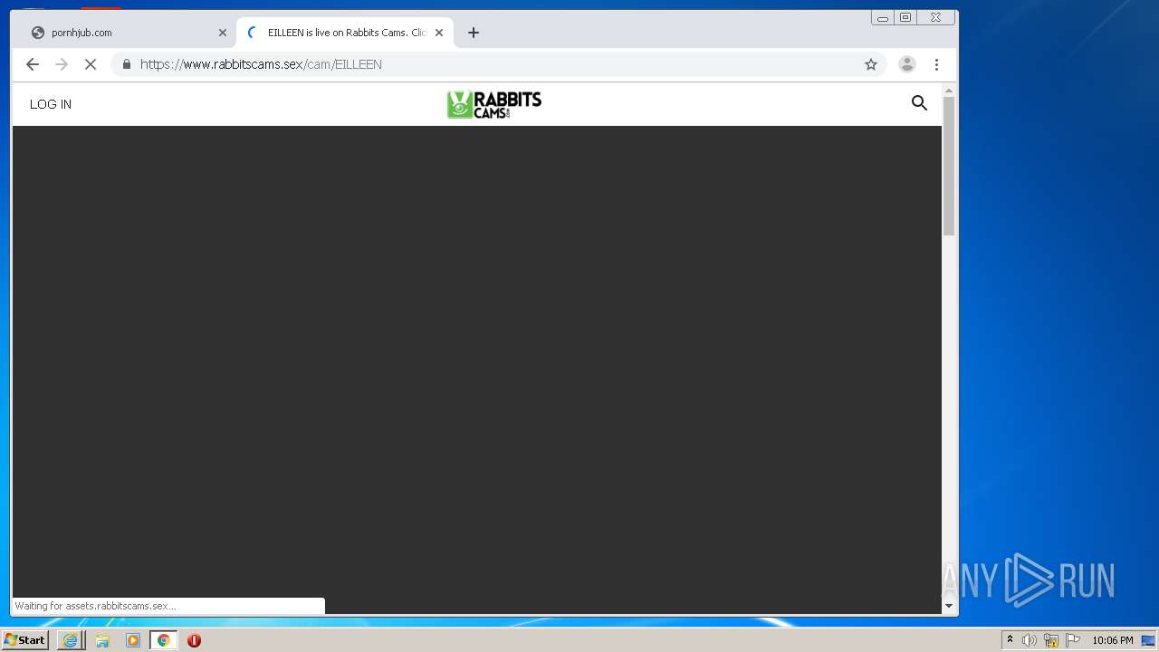Close the pornhjub.com tab
The height and width of the screenshot is (652, 1159).
223,33
